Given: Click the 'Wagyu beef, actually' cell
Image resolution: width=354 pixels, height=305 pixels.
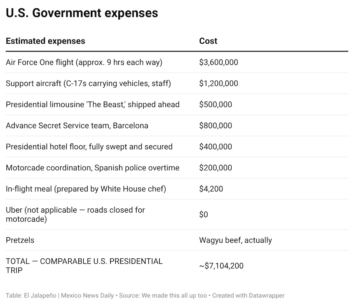Looking at the screenshot, I should point(235,240).
